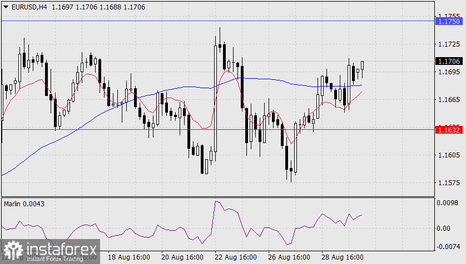This screenshot has width=466, height=264.
Task: Click the Marlin 0.0043 indicator label
Action: point(24,204)
